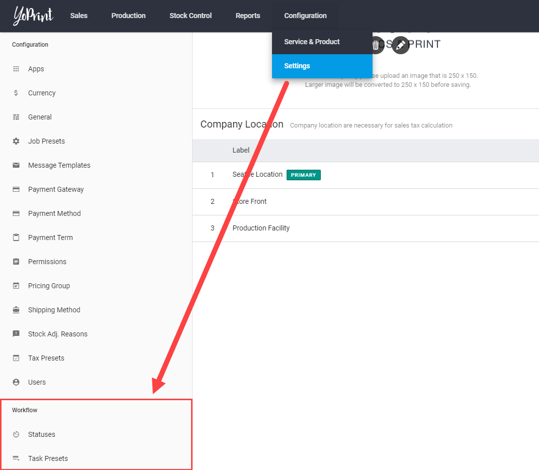Image resolution: width=539 pixels, height=470 pixels.
Task: Click the Permissions clipboard icon
Action: coord(16,262)
